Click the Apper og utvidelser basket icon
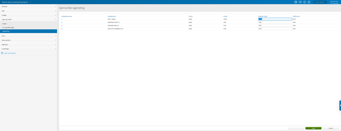This screenshot has width=341, height=131. click(x=2, y=53)
